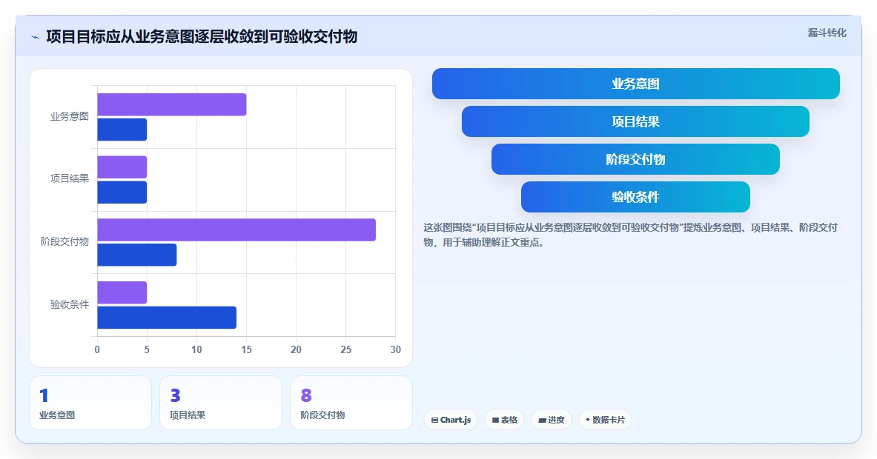Open the stat card showing 8 阶段交付物
The height and width of the screenshot is (459, 877).
click(x=351, y=403)
